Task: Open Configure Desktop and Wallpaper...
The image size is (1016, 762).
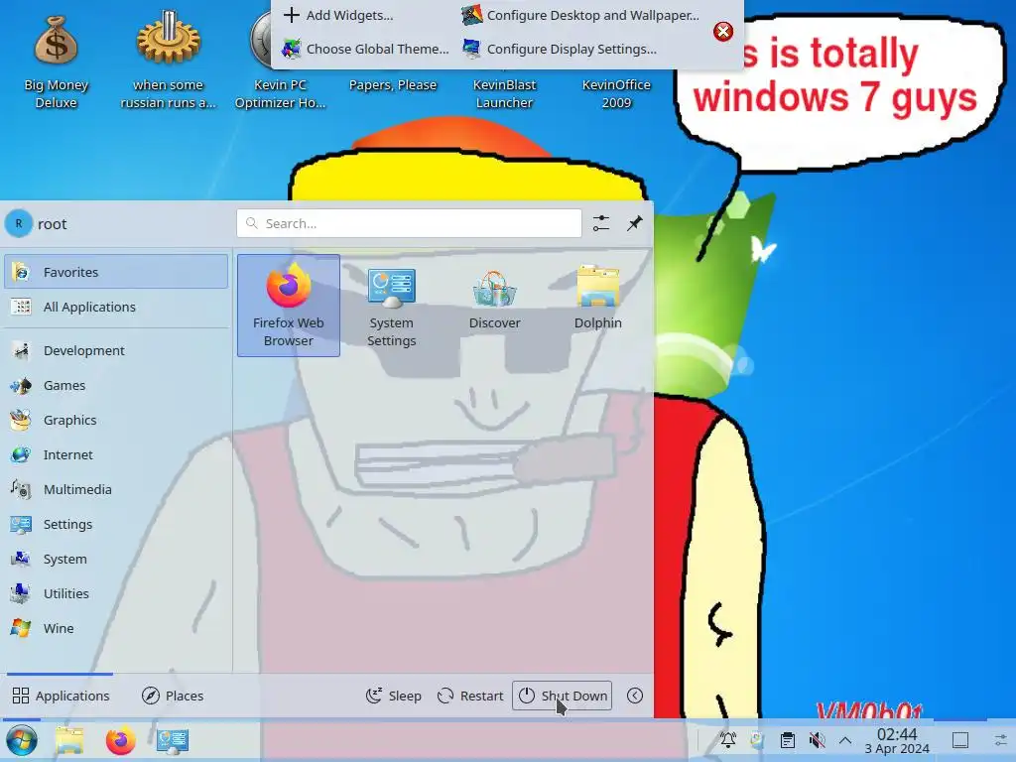Action: point(580,15)
